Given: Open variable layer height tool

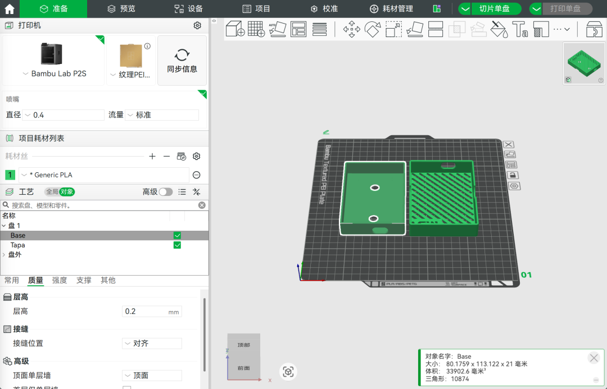Looking at the screenshot, I should (319, 29).
